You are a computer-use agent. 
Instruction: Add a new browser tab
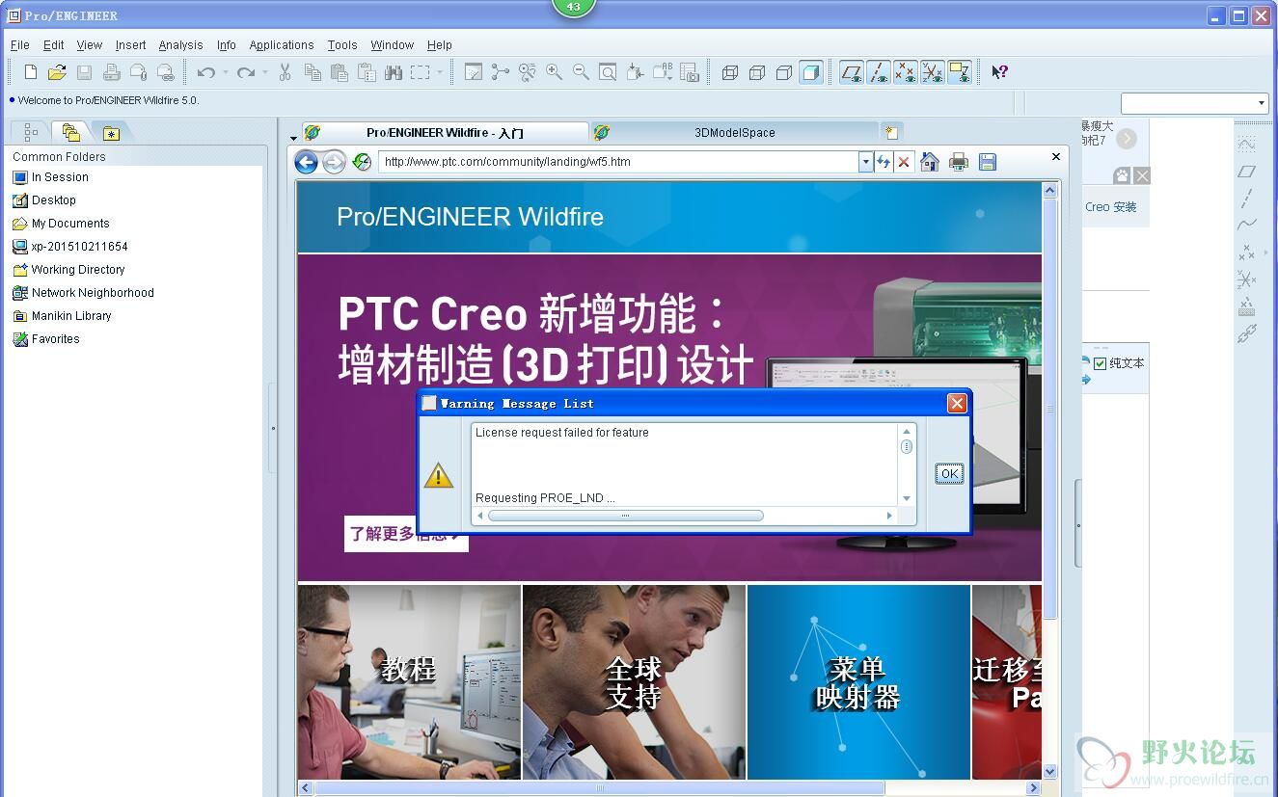(x=891, y=133)
